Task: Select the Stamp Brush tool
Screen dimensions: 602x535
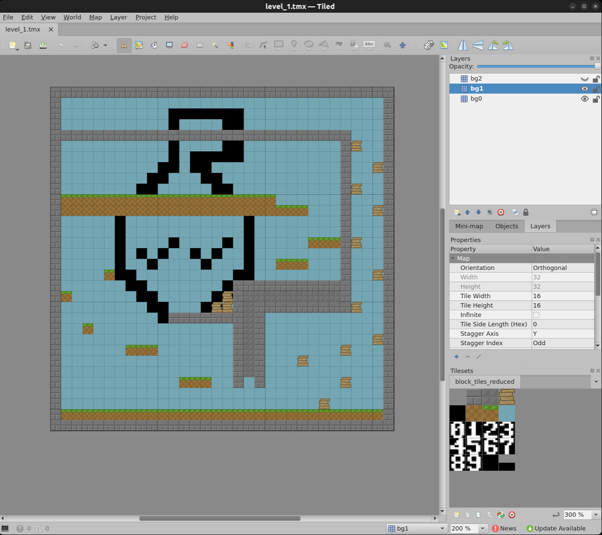Action: tap(124, 45)
